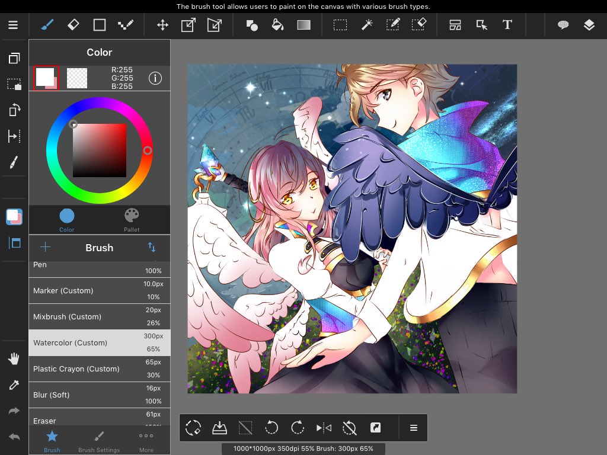
Task: Select the rectangle shape tool
Action: click(x=100, y=25)
